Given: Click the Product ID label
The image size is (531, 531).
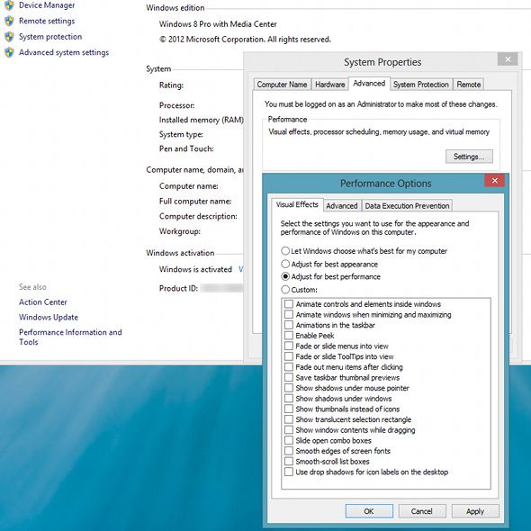Looking at the screenshot, I should click(x=178, y=288).
